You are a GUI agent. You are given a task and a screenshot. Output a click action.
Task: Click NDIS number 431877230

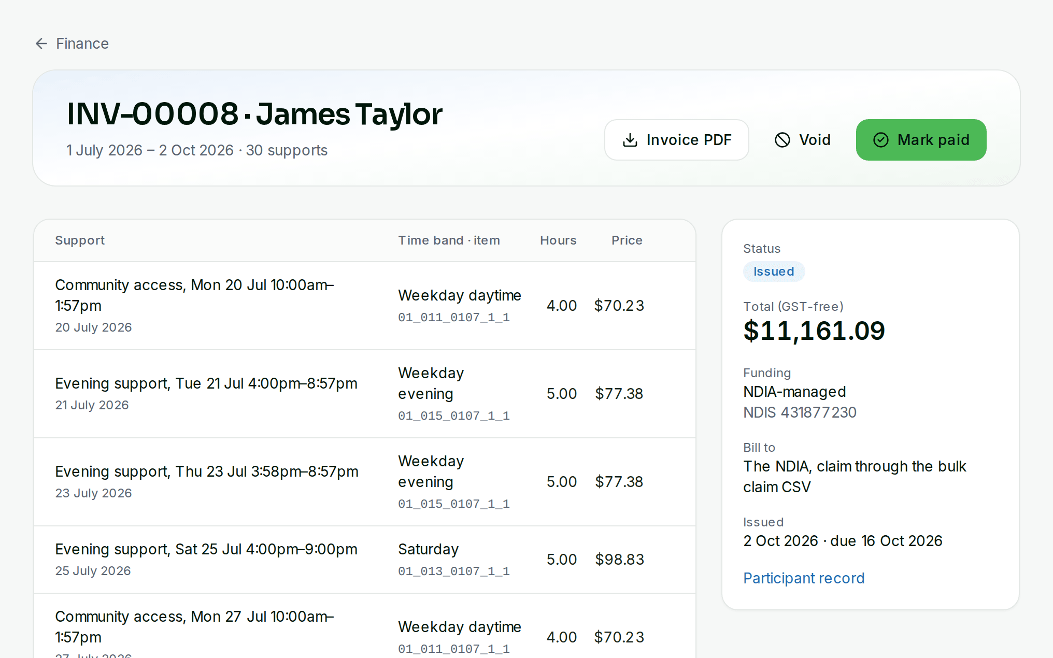coord(800,412)
